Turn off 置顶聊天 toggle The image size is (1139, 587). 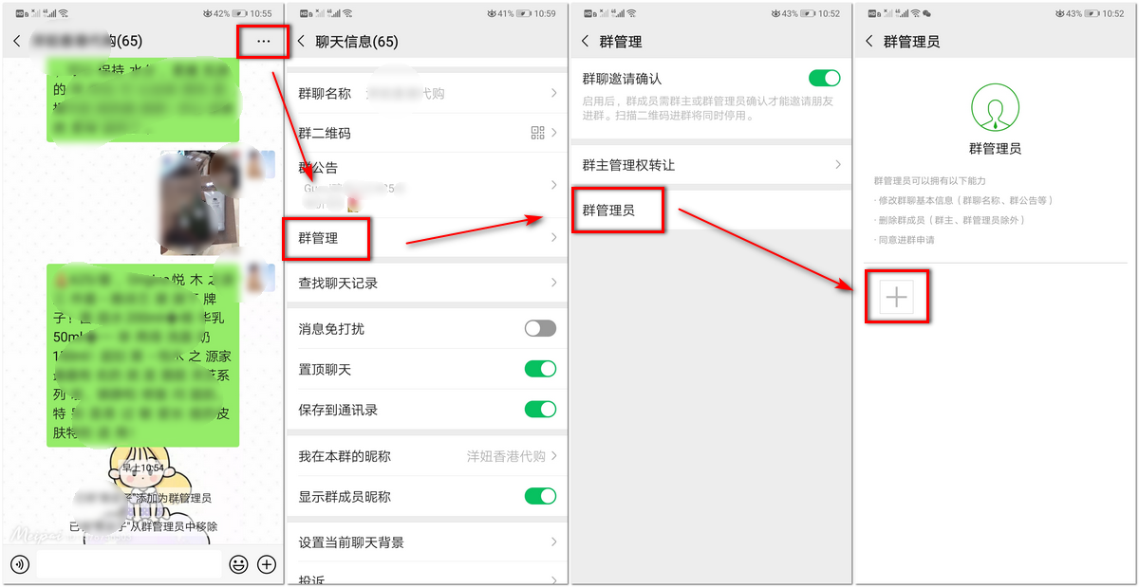pos(540,369)
